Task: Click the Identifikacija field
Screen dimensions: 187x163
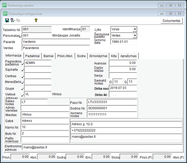Action: 86,29
